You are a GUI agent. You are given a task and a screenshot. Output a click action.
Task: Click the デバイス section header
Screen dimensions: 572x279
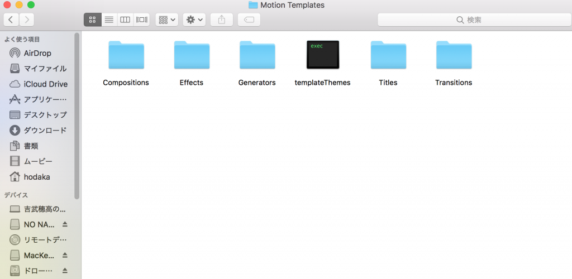tap(16, 195)
